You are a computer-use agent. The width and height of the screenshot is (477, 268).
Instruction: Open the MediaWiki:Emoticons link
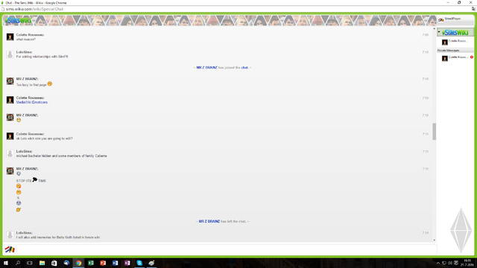(31, 103)
